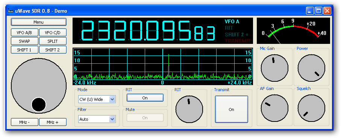Click the VFO A indicator
Viewport: 341px width, 138px height.
[232, 21]
